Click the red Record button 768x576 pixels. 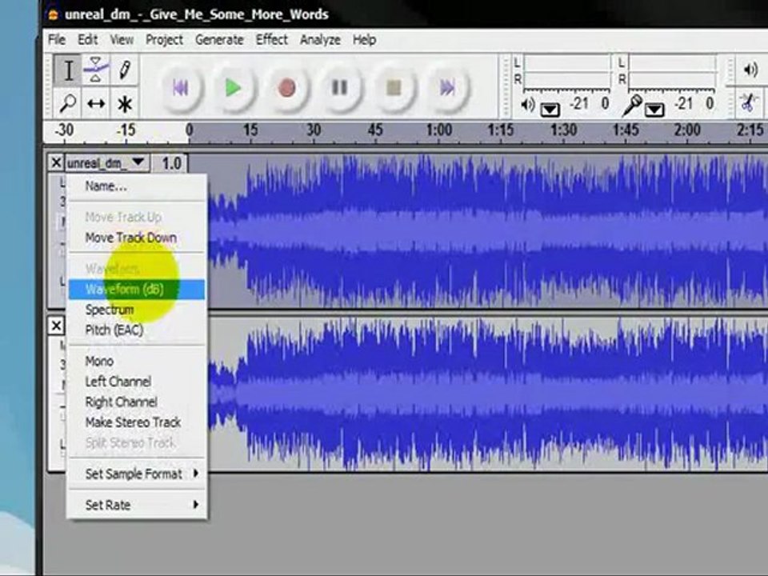pos(287,88)
